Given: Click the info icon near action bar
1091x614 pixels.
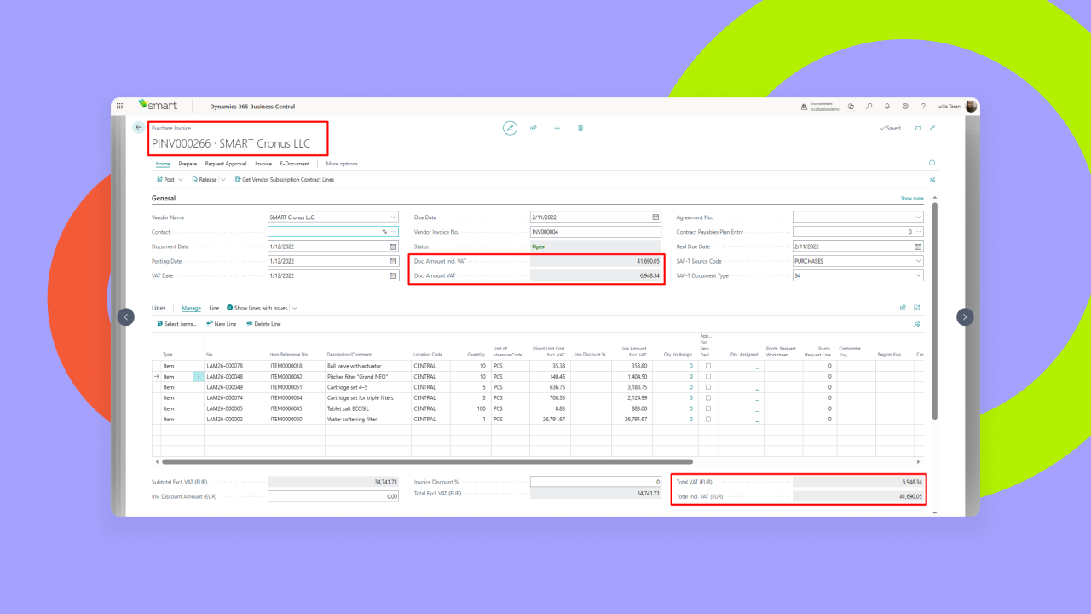Looking at the screenshot, I should coord(932,163).
